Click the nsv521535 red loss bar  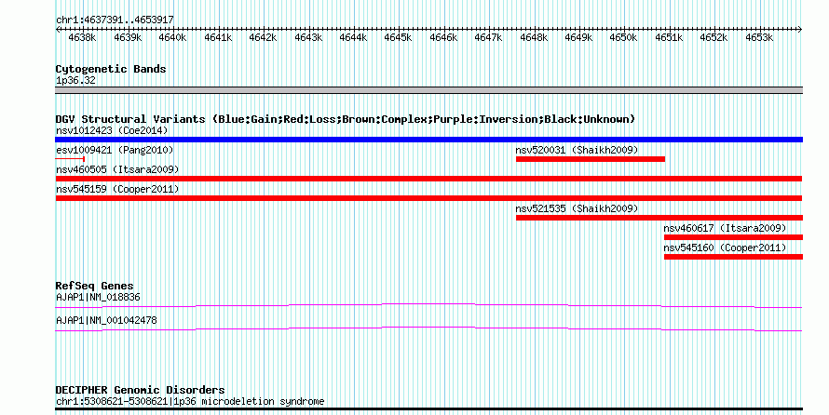coord(659,218)
